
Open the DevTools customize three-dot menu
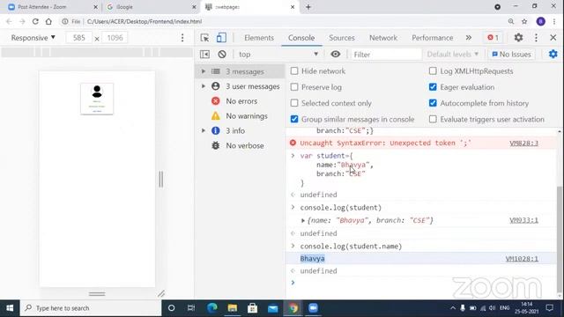coord(536,37)
